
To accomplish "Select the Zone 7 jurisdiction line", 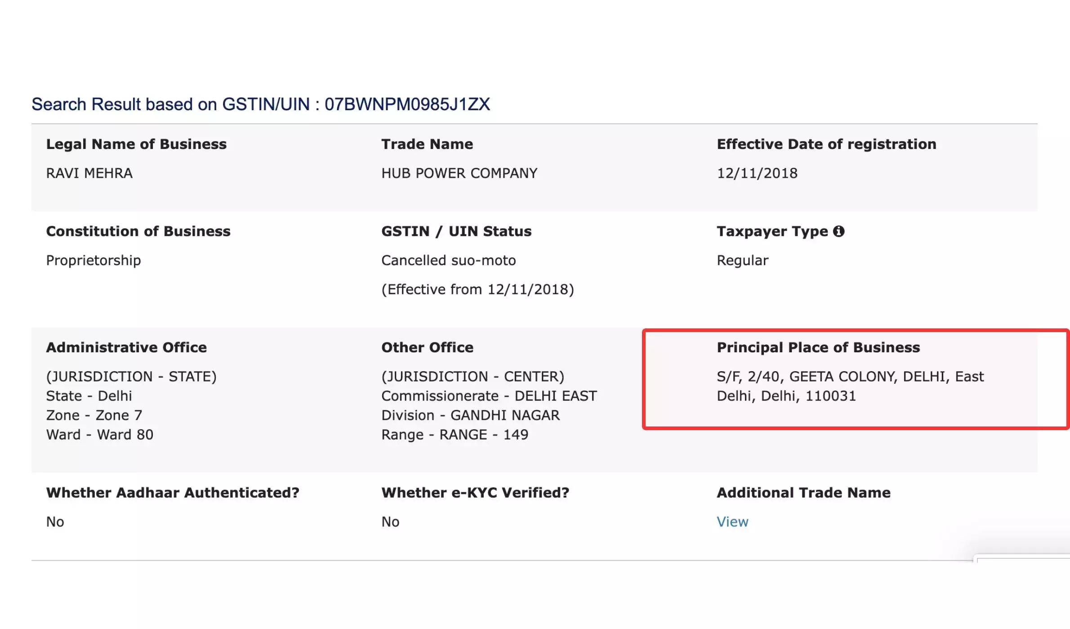I will (x=94, y=415).
